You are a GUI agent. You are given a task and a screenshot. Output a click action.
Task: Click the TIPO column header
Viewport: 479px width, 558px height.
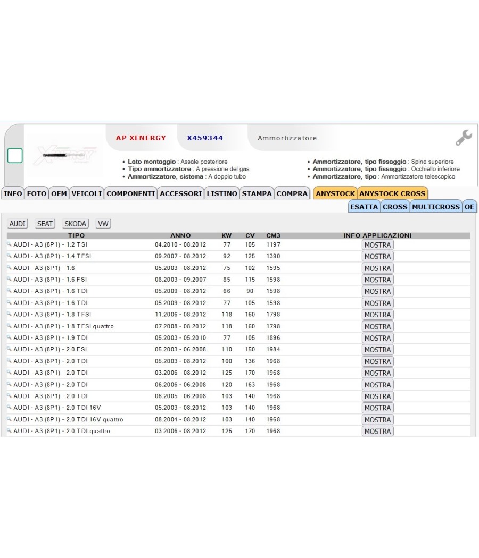coord(76,235)
